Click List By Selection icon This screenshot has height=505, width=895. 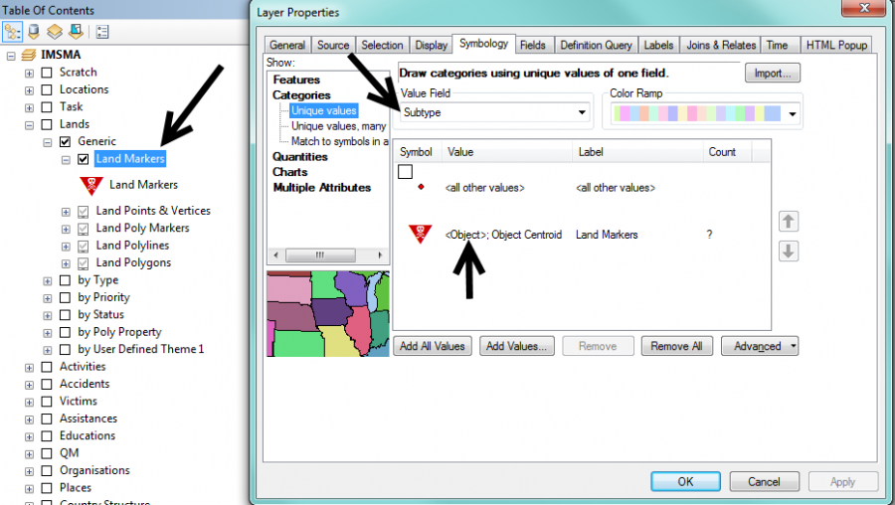pyautogui.click(x=74, y=31)
